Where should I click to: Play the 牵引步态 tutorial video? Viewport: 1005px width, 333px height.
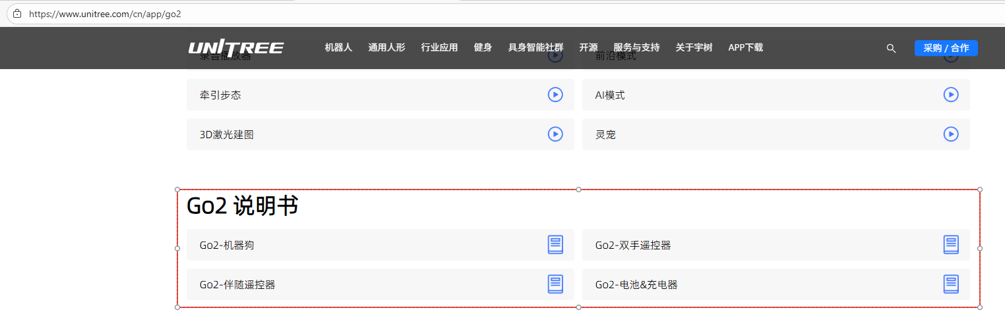(555, 95)
